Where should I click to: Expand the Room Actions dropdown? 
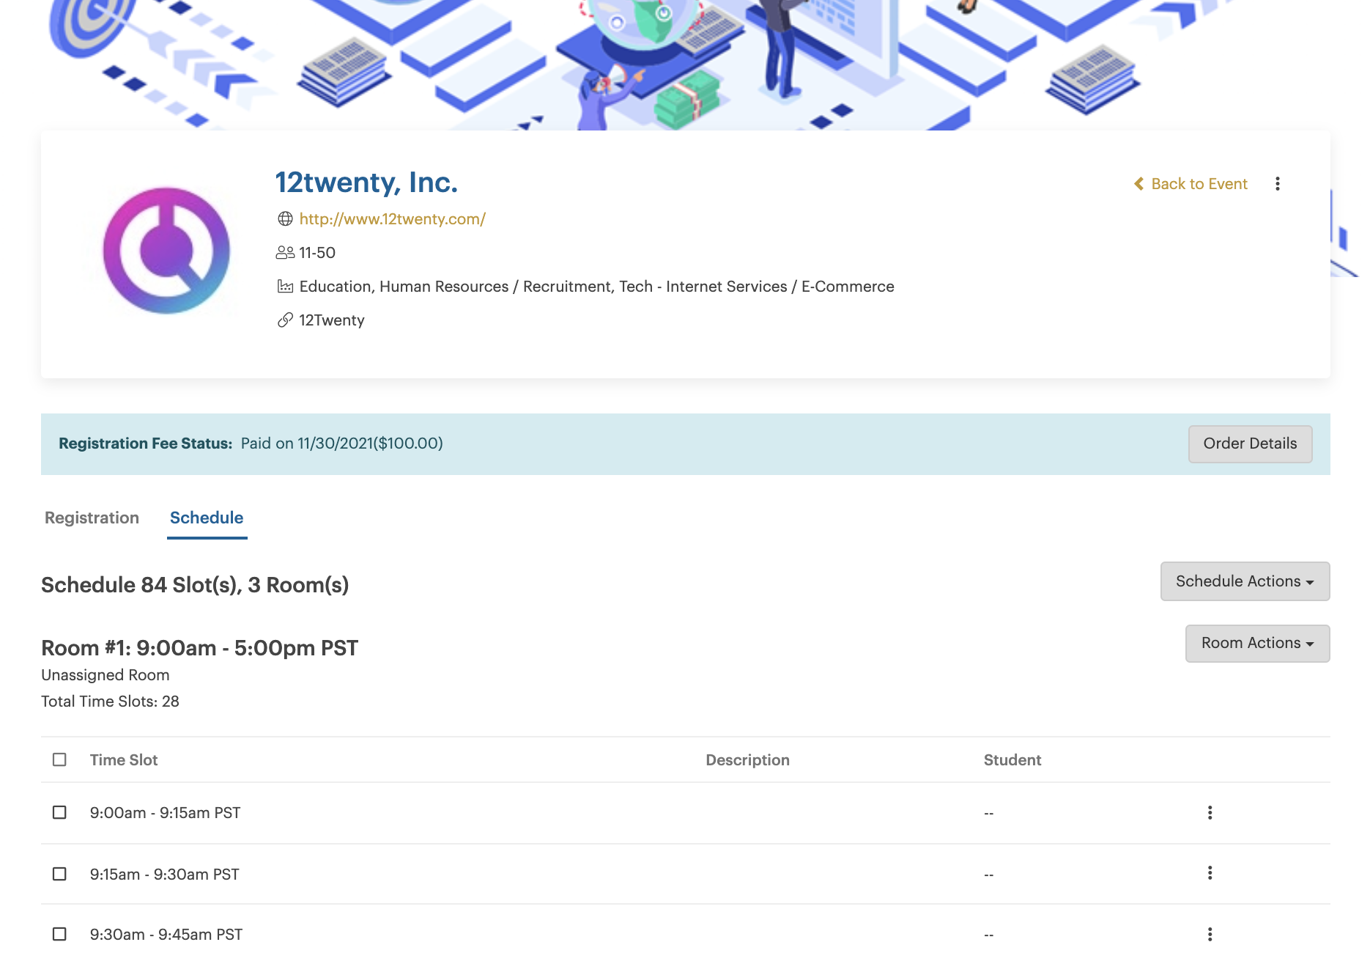pyautogui.click(x=1257, y=643)
